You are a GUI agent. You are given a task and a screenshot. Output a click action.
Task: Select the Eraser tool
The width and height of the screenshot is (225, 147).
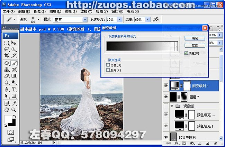[x=7, y=76]
